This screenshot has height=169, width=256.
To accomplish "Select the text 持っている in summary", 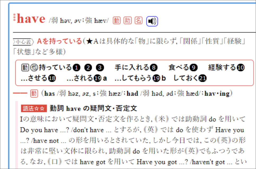I will click(x=55, y=68).
